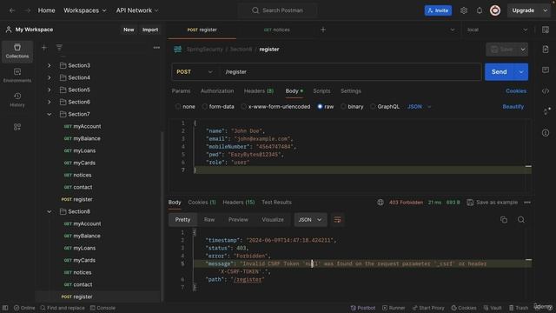Open the HTTP method POST dropdown

(195, 71)
